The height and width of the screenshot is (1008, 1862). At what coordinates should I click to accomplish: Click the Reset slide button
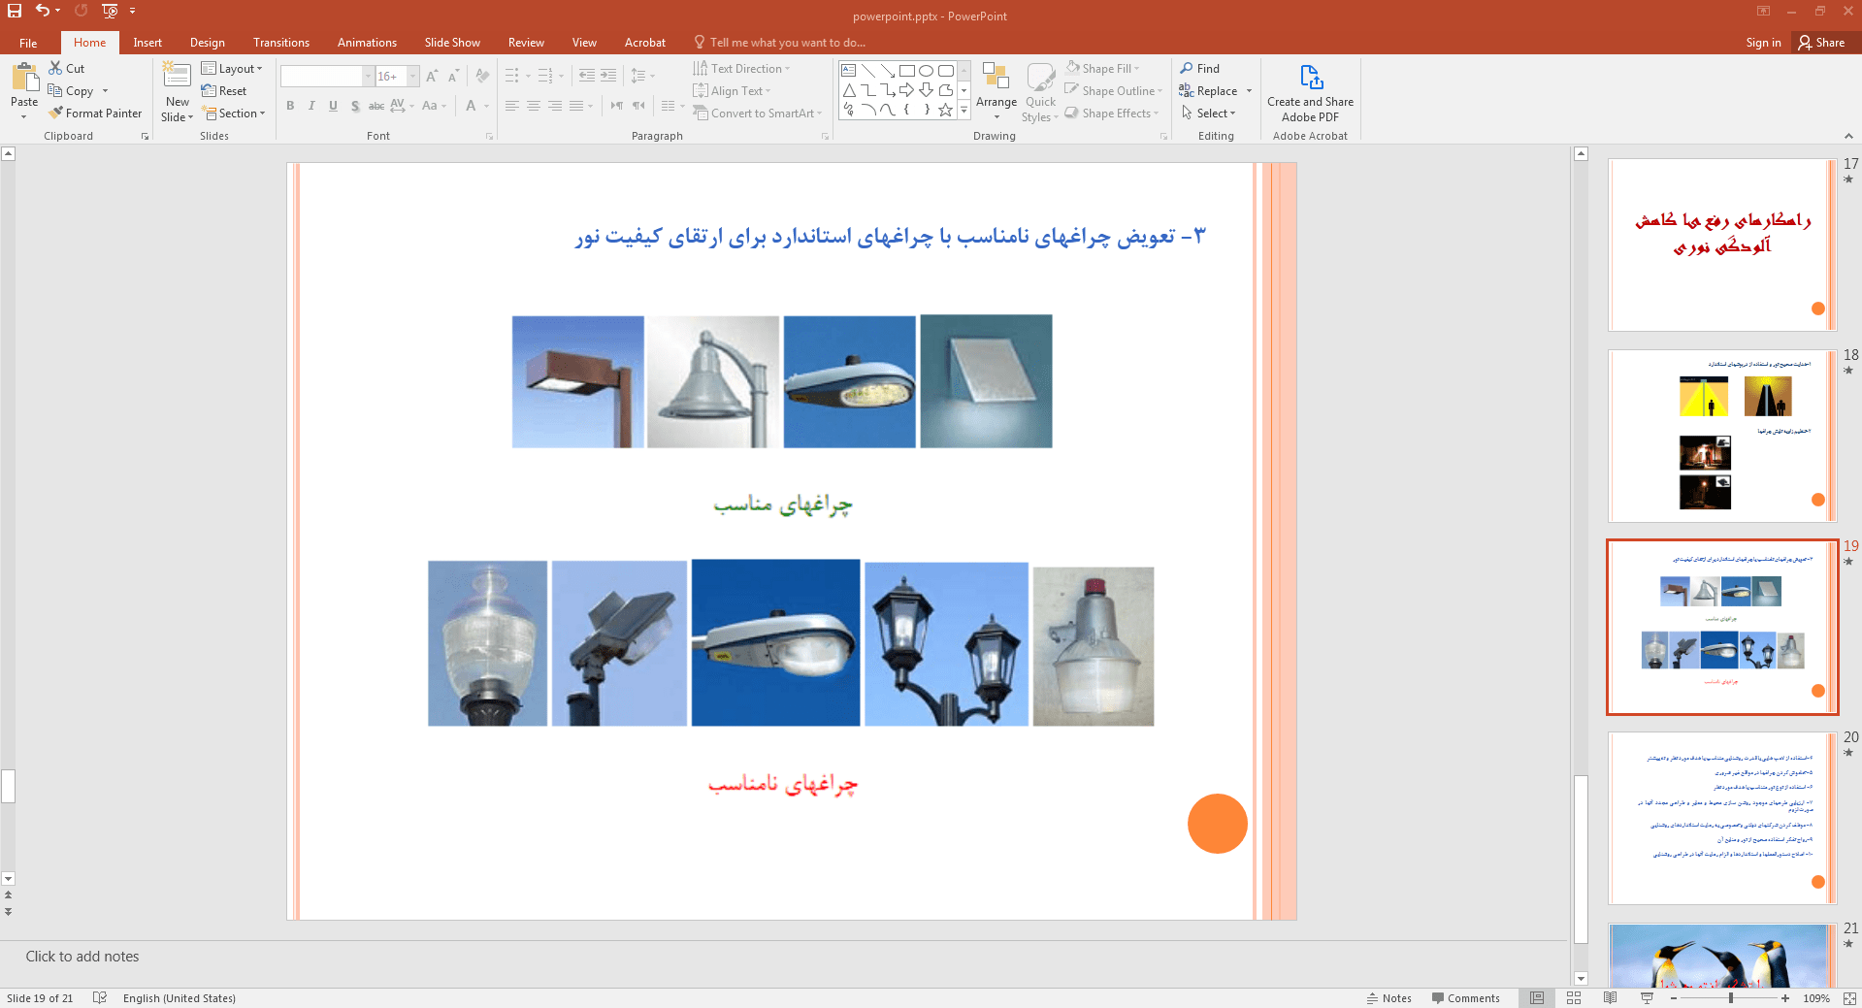pyautogui.click(x=224, y=91)
